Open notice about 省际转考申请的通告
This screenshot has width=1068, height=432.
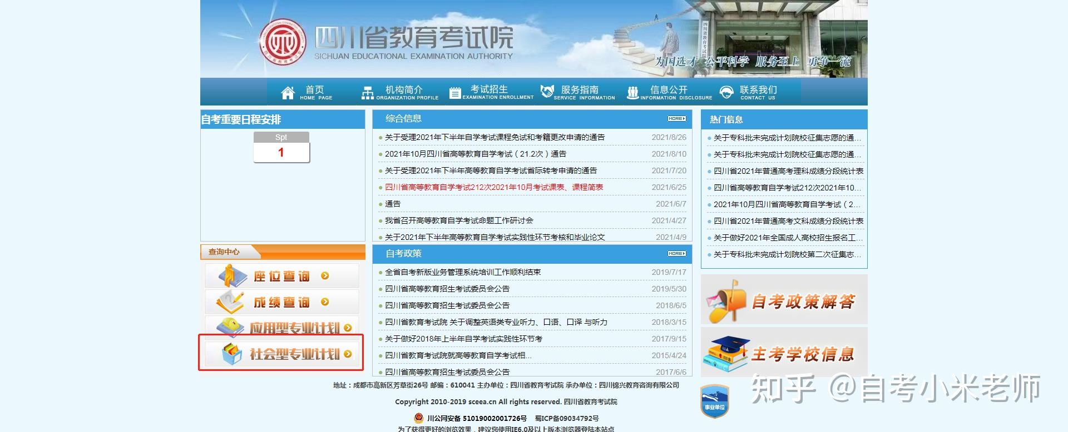[491, 170]
